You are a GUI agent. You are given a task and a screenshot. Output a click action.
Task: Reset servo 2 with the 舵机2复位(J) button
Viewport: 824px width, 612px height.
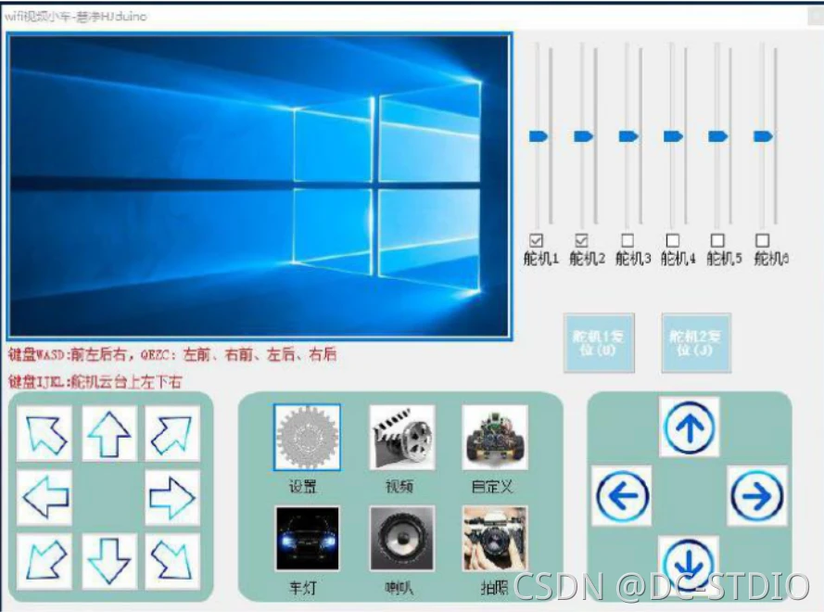click(x=696, y=343)
